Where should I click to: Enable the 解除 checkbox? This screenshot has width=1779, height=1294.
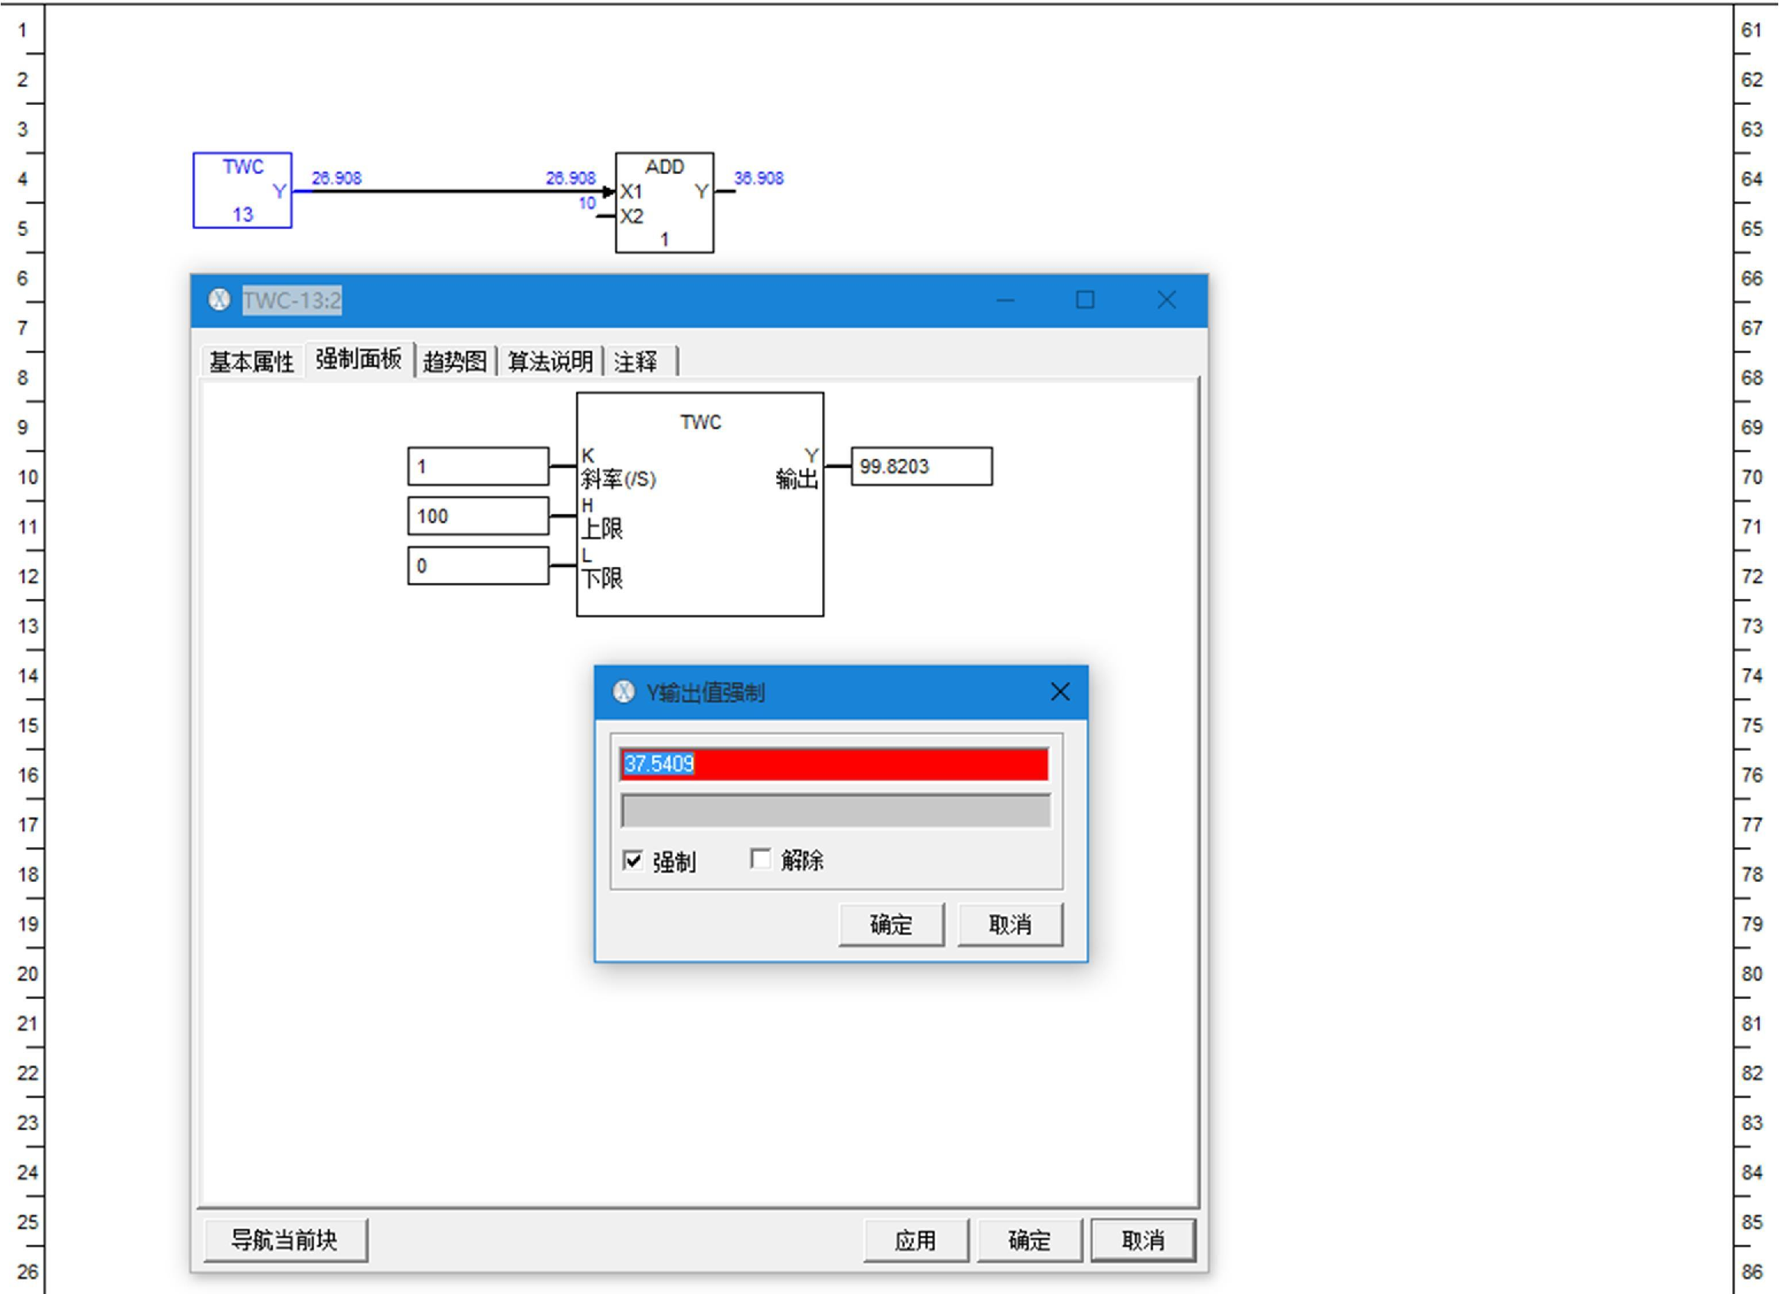[x=760, y=859]
